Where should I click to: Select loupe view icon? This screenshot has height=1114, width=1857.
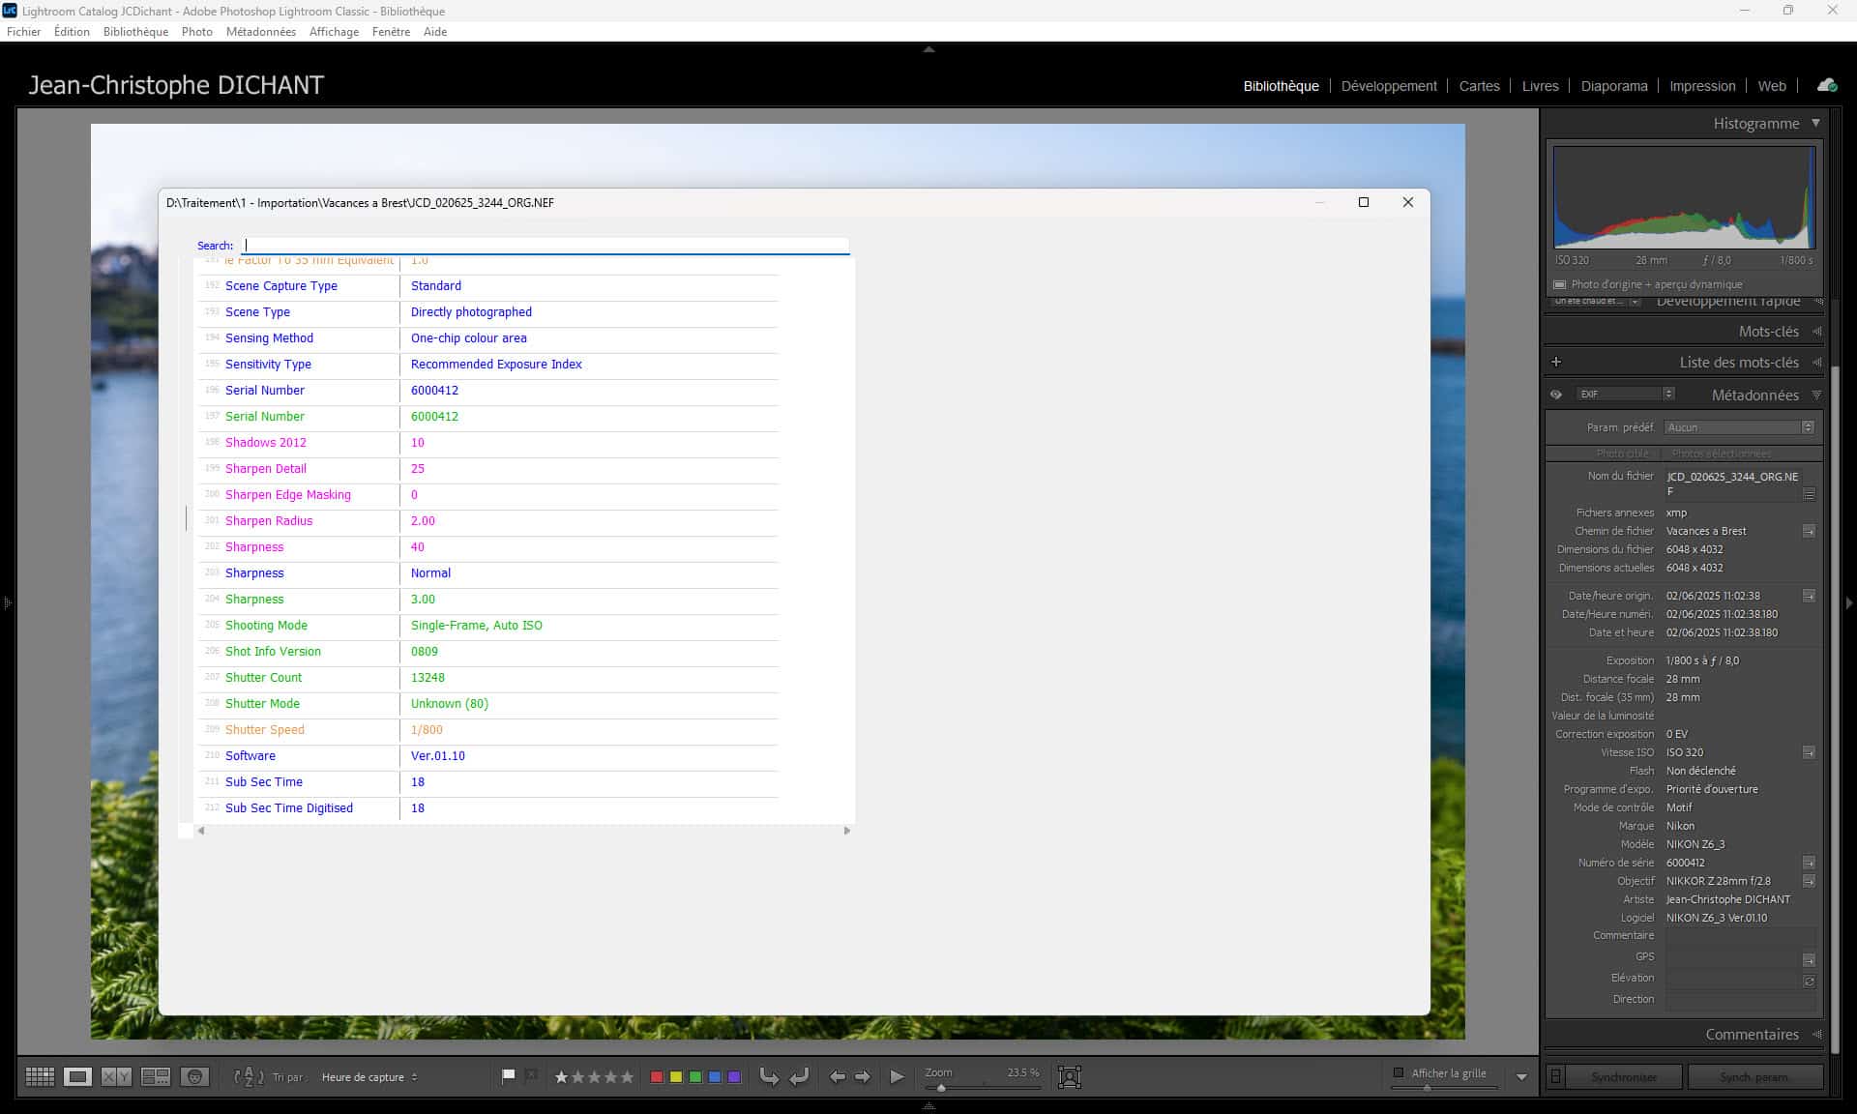click(77, 1076)
